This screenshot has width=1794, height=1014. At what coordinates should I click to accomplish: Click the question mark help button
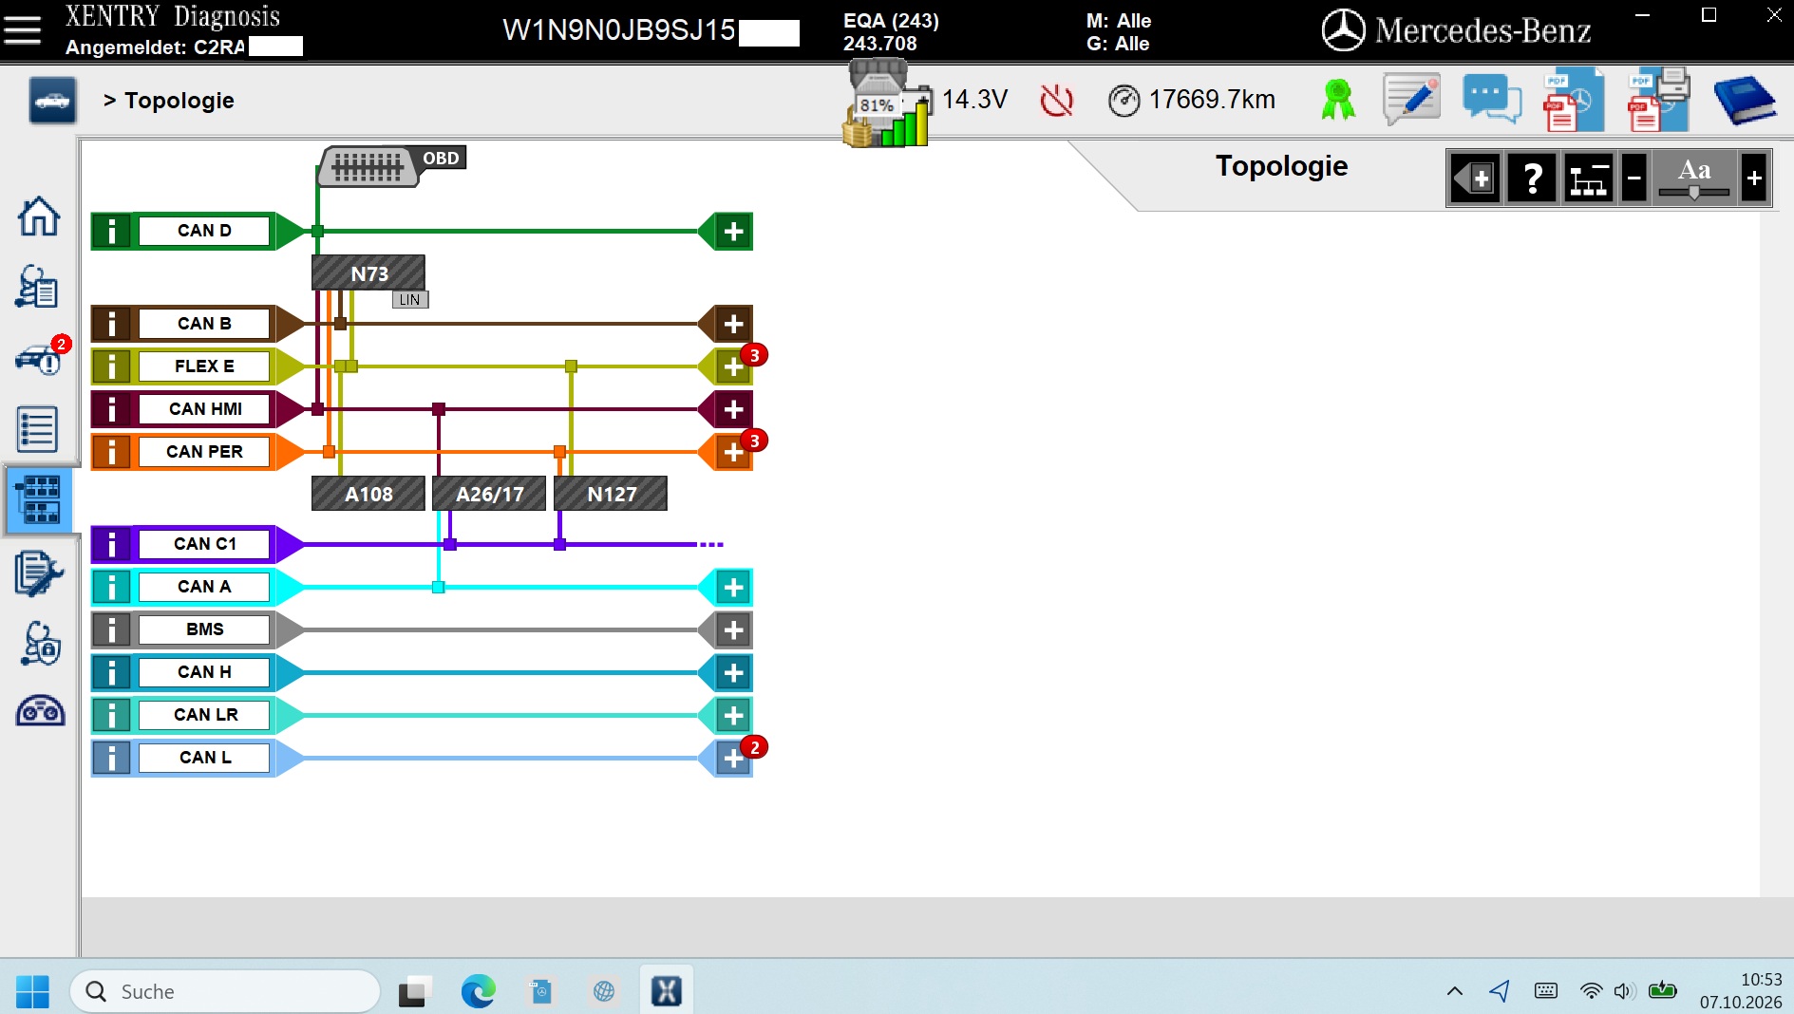click(x=1532, y=178)
